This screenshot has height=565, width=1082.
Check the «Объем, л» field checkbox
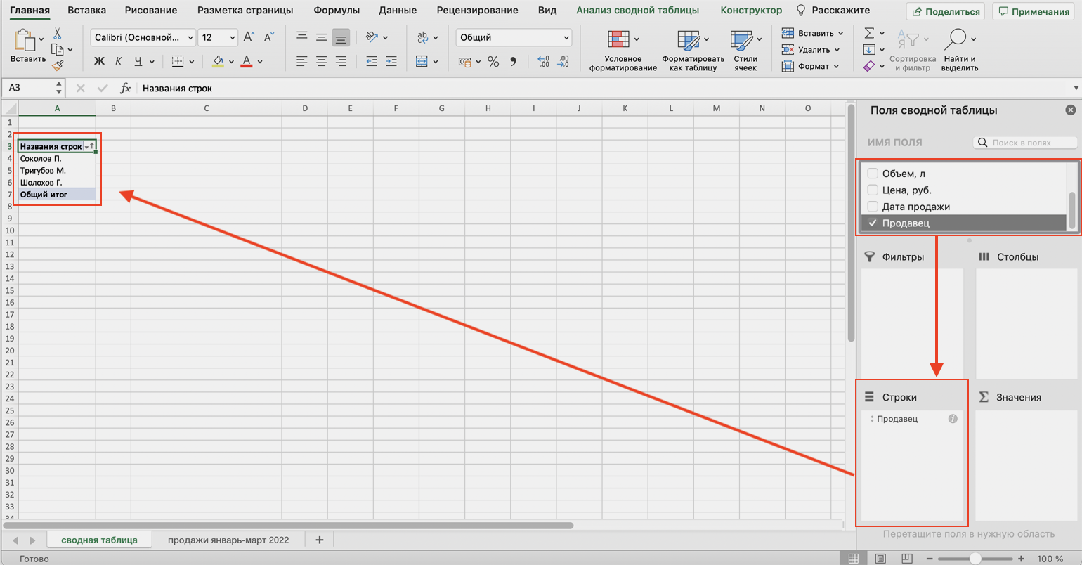point(873,174)
